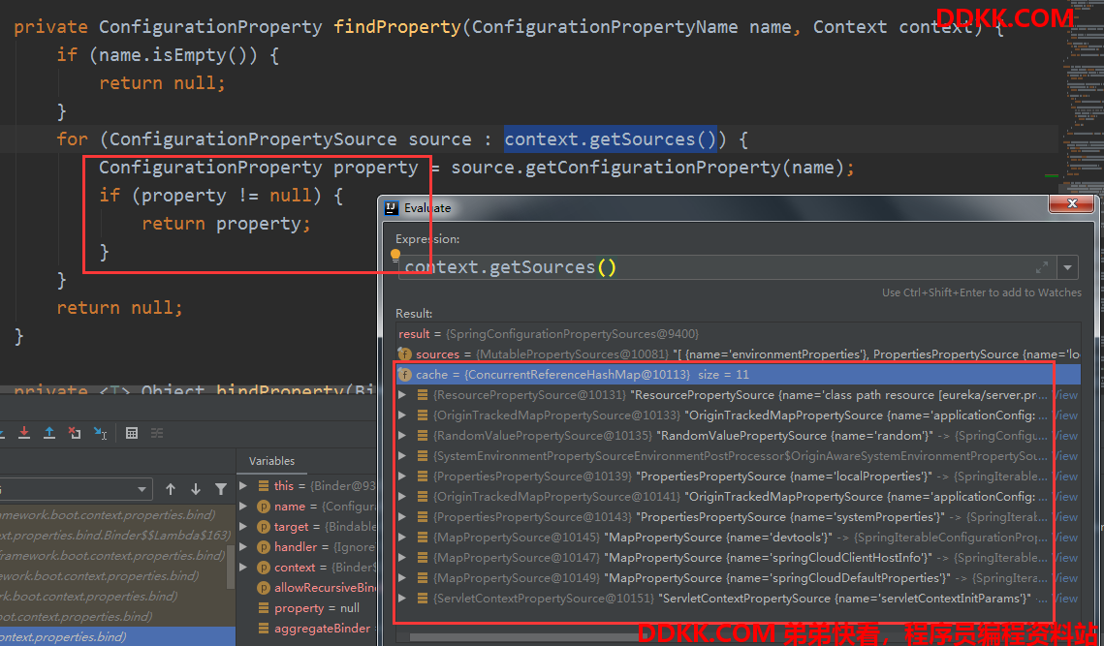Expand OriginTrackedMapPropertySource@10133 entry
The height and width of the screenshot is (646, 1104).
[x=403, y=415]
